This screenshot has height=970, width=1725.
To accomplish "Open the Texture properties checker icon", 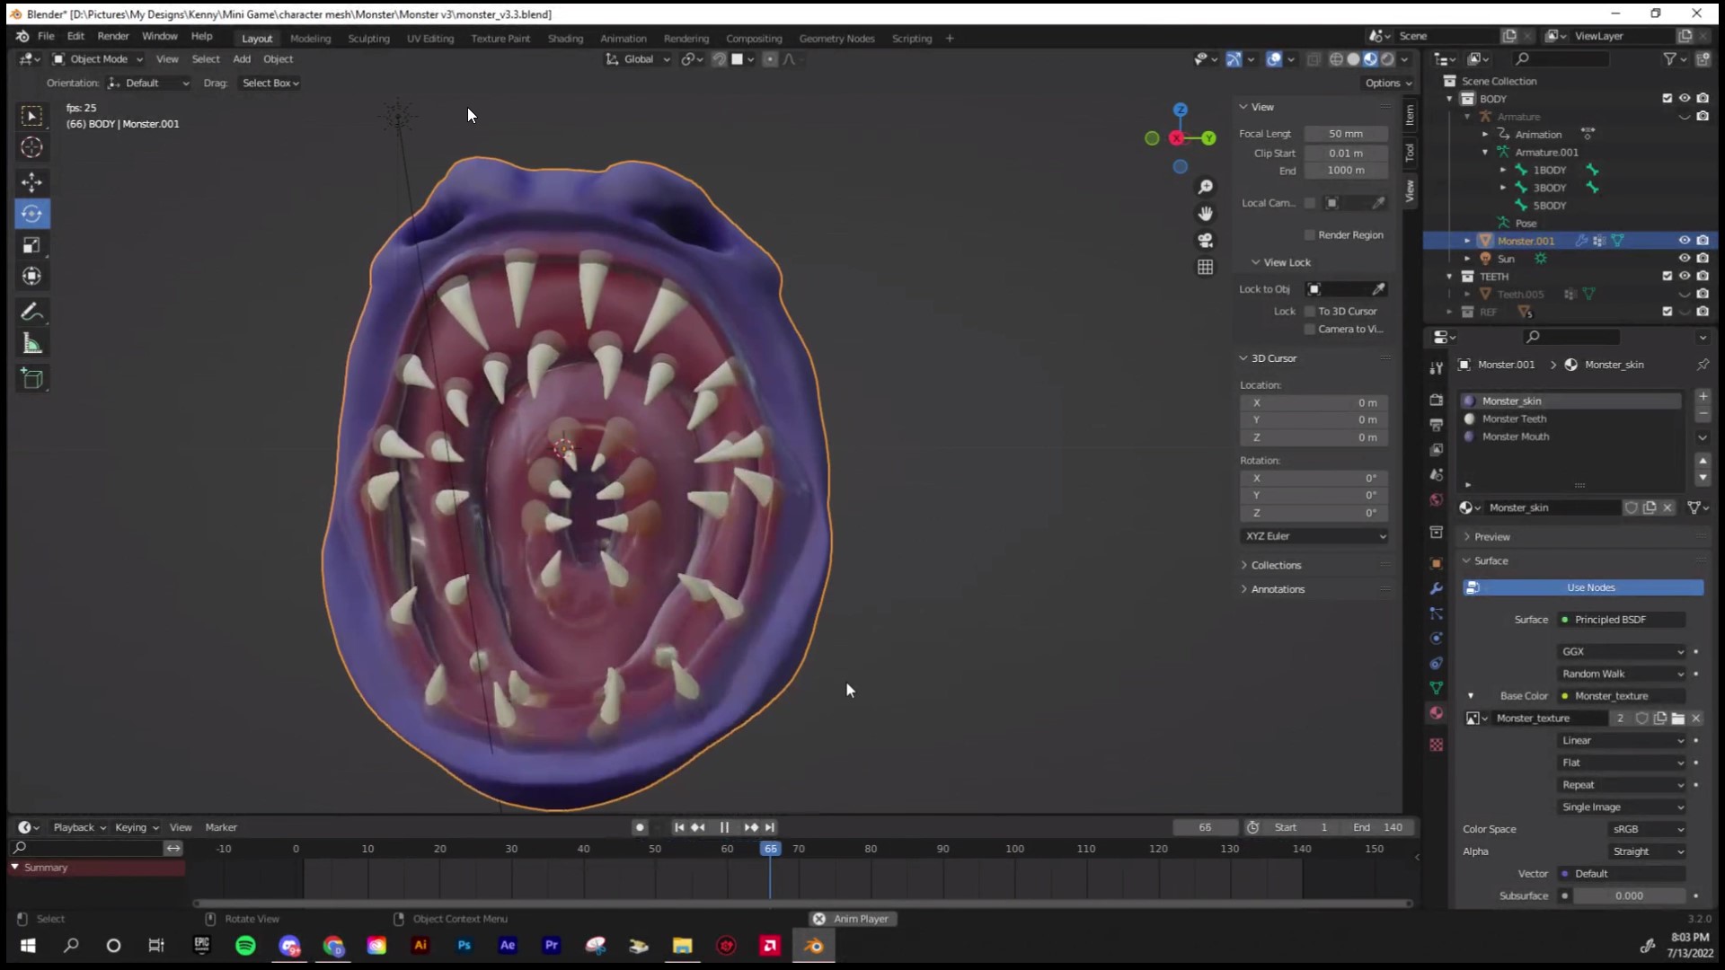I will (x=1436, y=745).
